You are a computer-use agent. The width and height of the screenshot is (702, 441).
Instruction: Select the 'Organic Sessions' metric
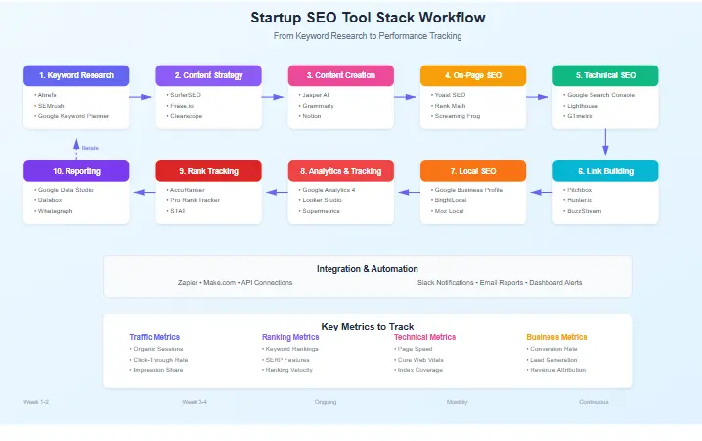coord(156,349)
